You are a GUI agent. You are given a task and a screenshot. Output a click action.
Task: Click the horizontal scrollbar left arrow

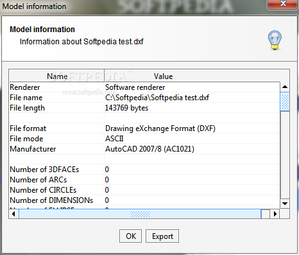click(x=13, y=214)
